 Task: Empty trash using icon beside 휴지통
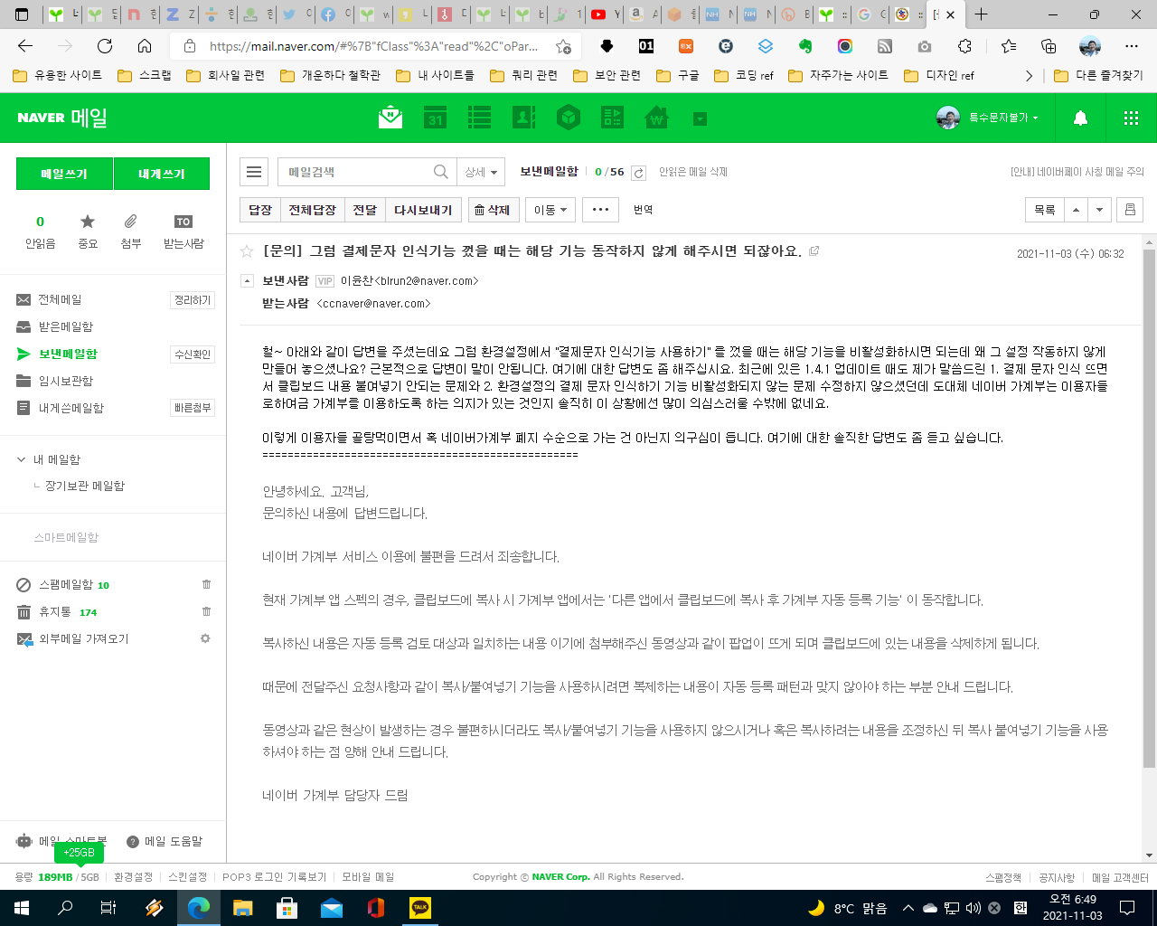coord(206,612)
